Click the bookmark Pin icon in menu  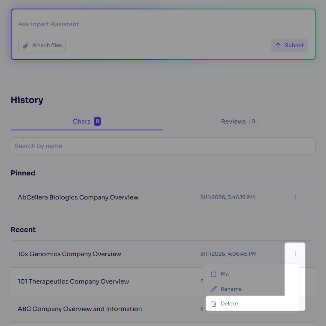coord(214,275)
